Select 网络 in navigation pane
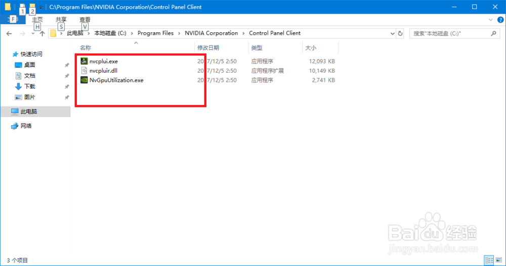 26,126
